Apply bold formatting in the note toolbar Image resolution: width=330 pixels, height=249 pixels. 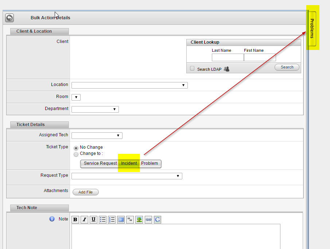(x=75, y=219)
